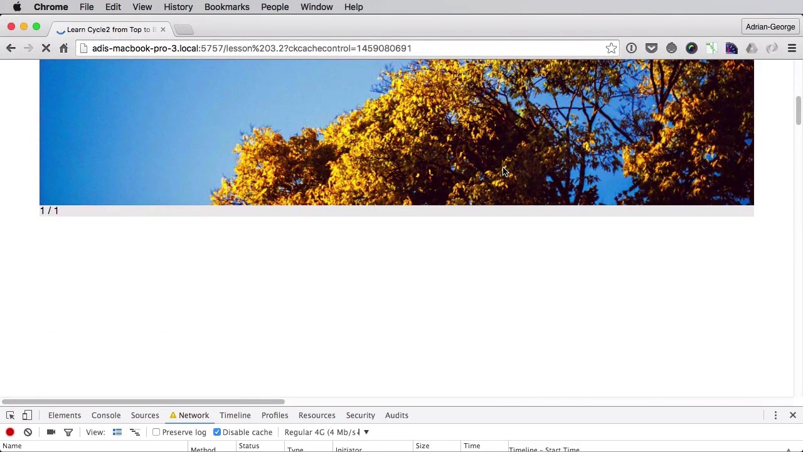Enable the Preserve log checkbox
This screenshot has width=803, height=452.
(156, 432)
